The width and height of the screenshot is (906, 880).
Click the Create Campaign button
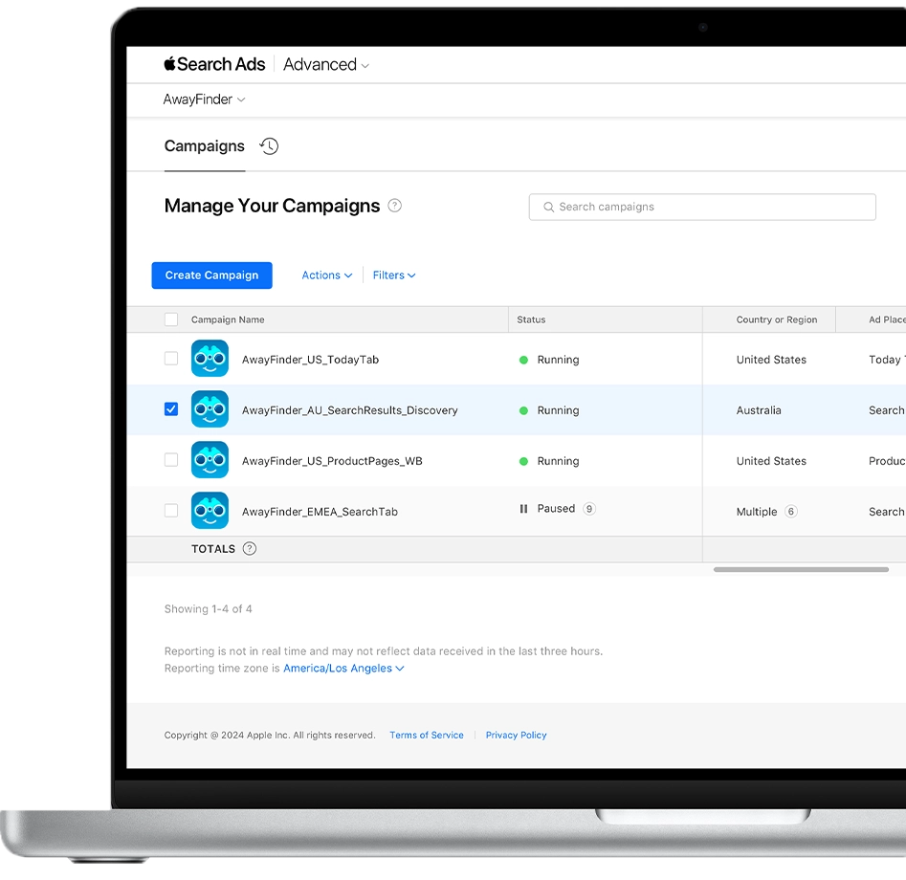click(x=211, y=275)
